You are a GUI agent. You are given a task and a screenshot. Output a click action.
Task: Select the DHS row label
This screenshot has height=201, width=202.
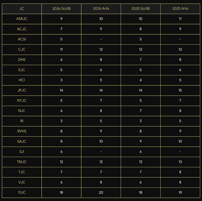click(x=22, y=60)
